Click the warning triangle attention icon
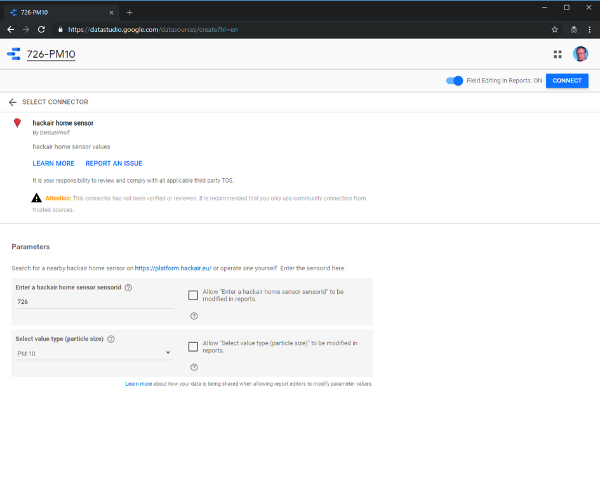Image resolution: width=600 pixels, height=500 pixels. coord(36,198)
